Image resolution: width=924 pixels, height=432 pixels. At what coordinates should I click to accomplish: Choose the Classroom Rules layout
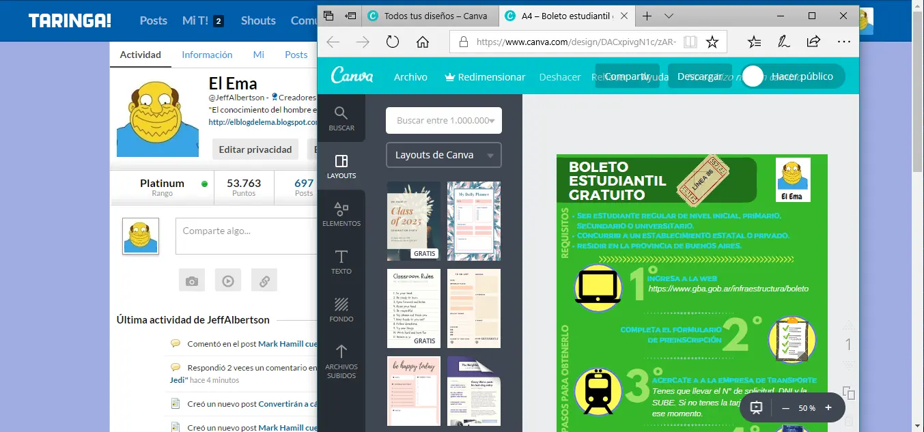click(414, 308)
